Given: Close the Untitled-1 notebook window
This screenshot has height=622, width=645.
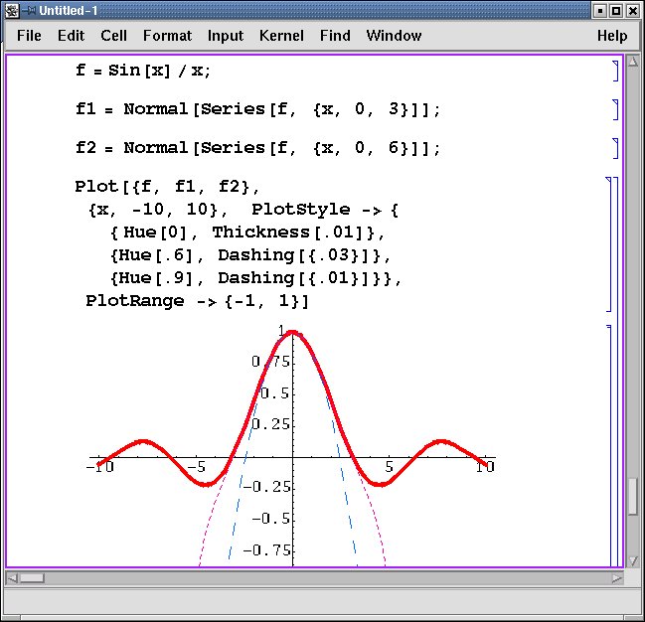Looking at the screenshot, I should tap(633, 11).
